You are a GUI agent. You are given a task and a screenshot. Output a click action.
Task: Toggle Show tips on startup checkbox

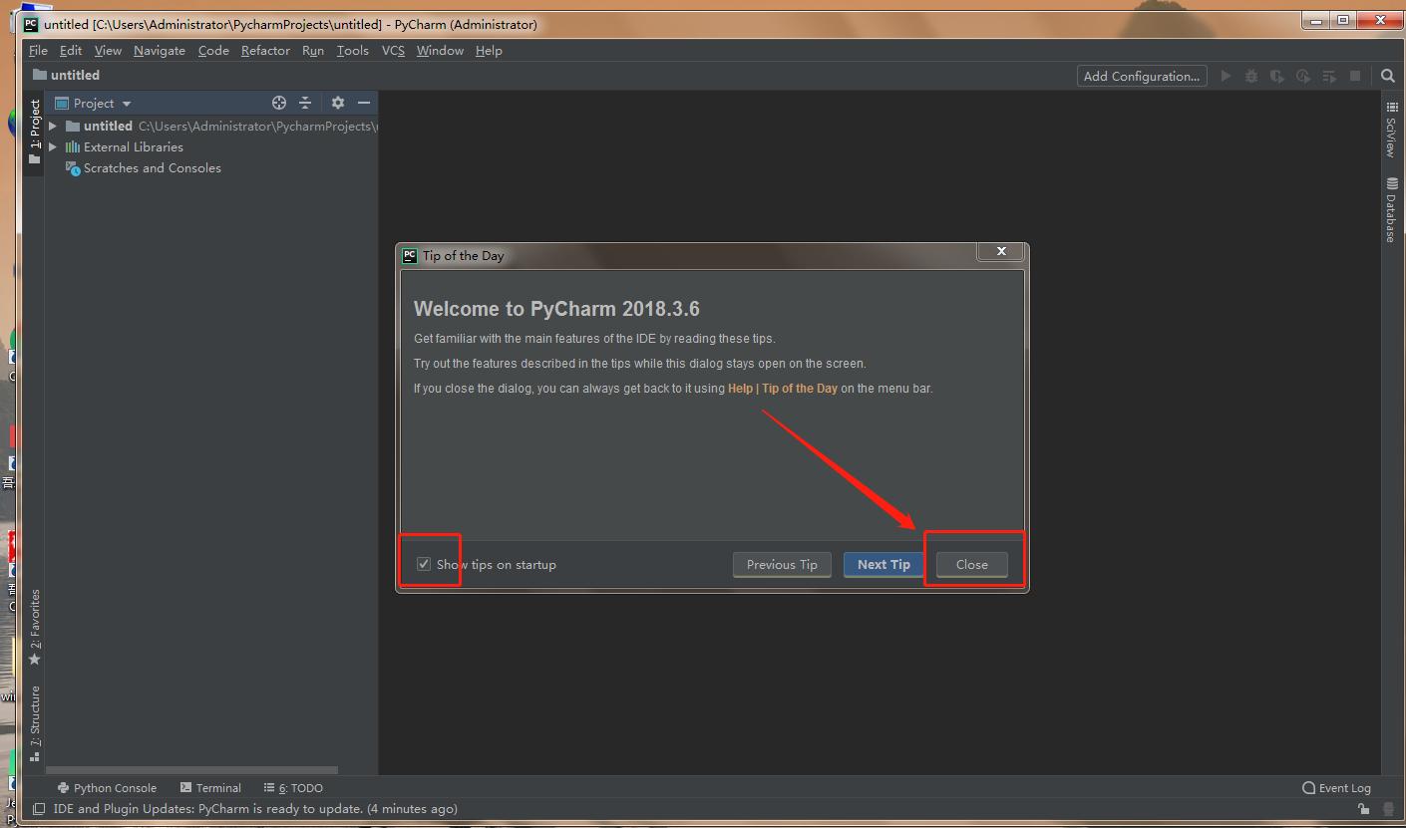pos(424,564)
